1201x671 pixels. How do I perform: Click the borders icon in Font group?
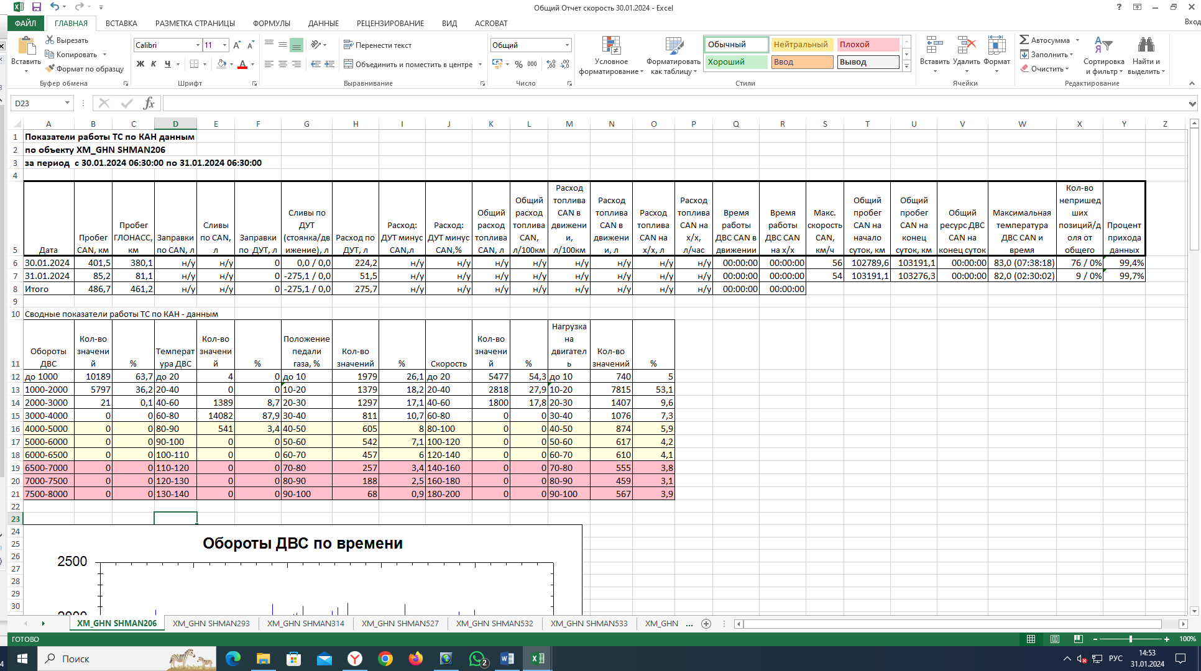coord(195,64)
